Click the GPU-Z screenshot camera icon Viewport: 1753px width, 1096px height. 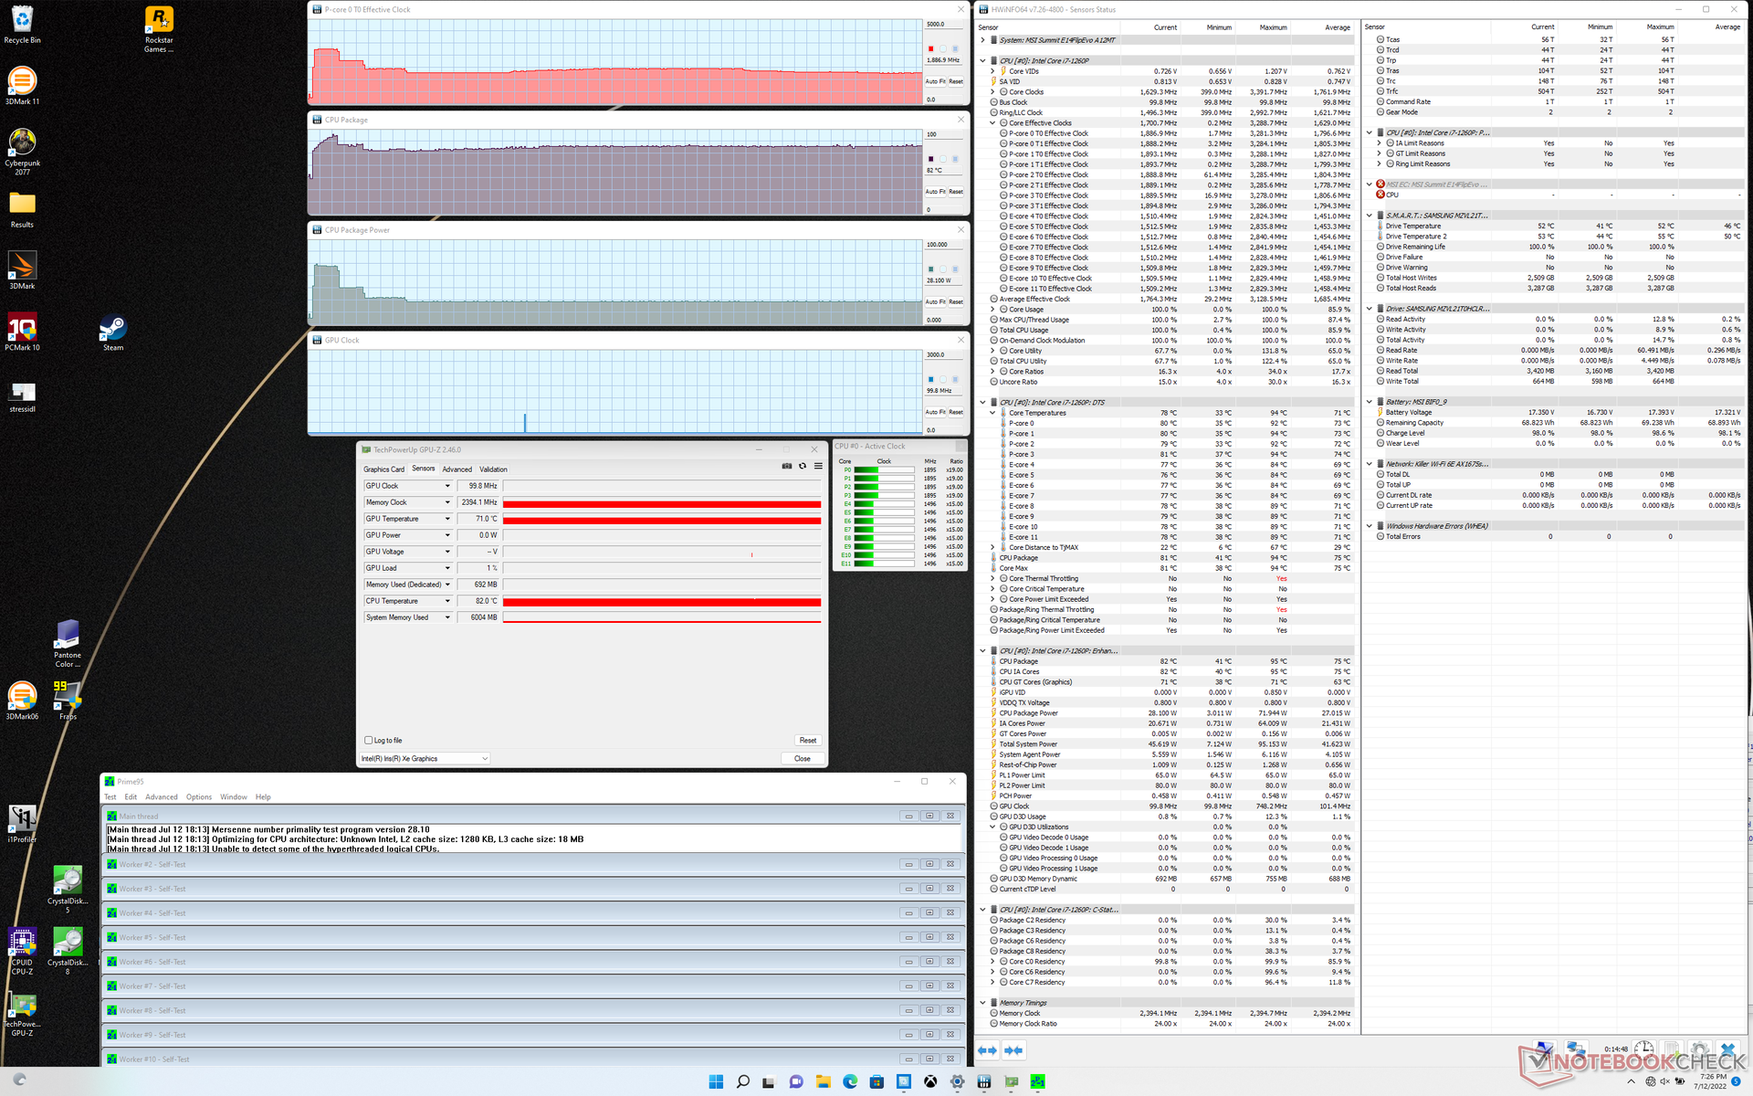pyautogui.click(x=787, y=466)
